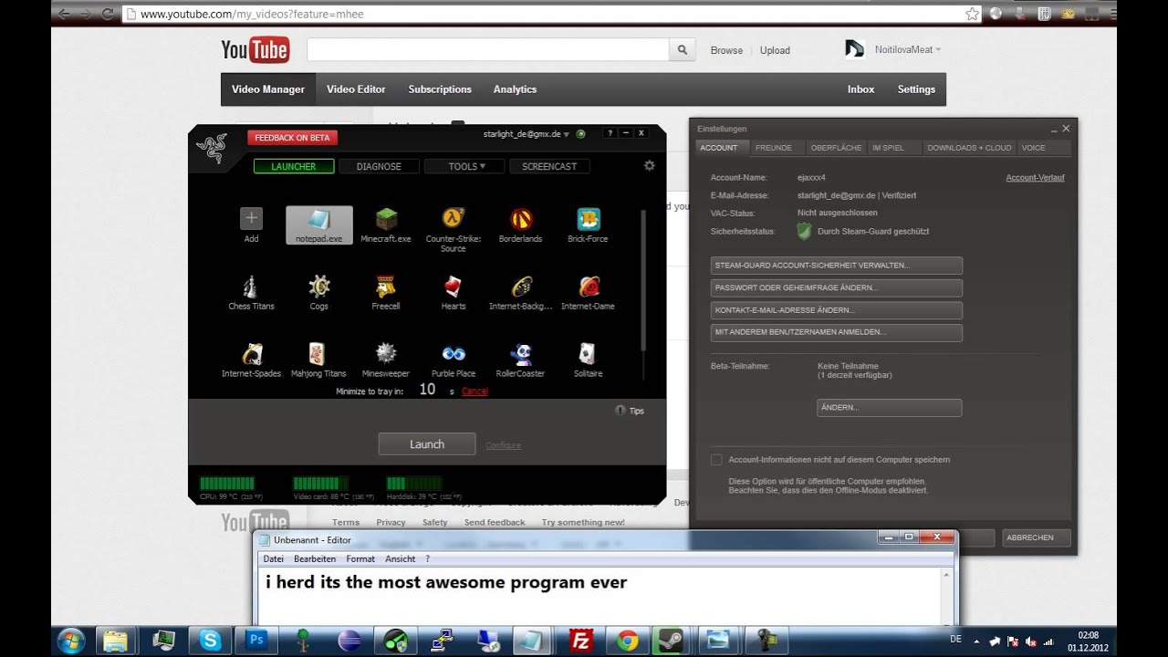Select the Solitaire game icon
1168x657 pixels.
point(588,360)
